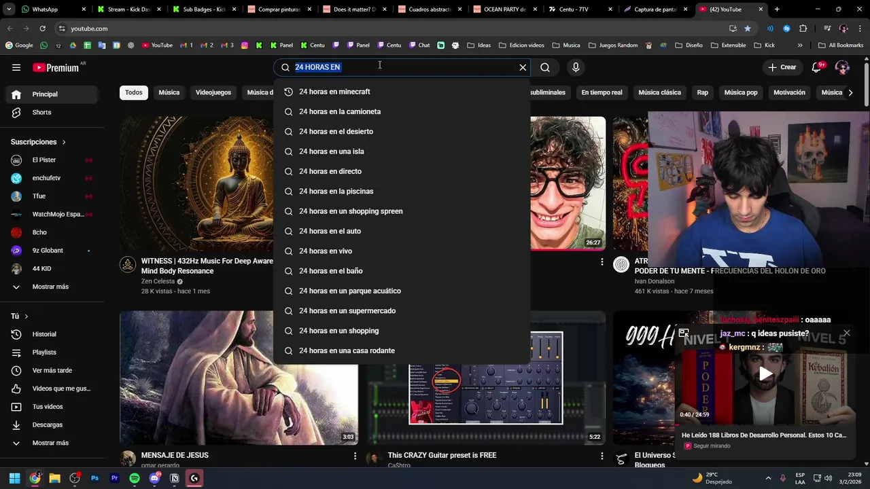Click the YouTube Premium logo

click(56, 67)
